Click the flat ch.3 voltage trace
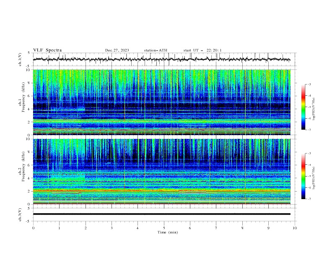 pyautogui.click(x=161, y=214)
